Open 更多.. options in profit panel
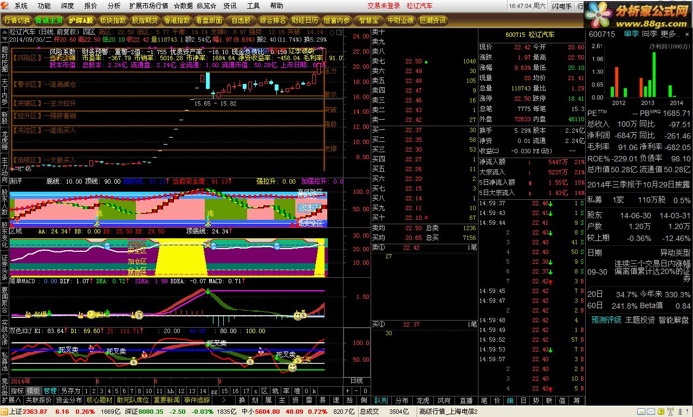 click(x=670, y=34)
